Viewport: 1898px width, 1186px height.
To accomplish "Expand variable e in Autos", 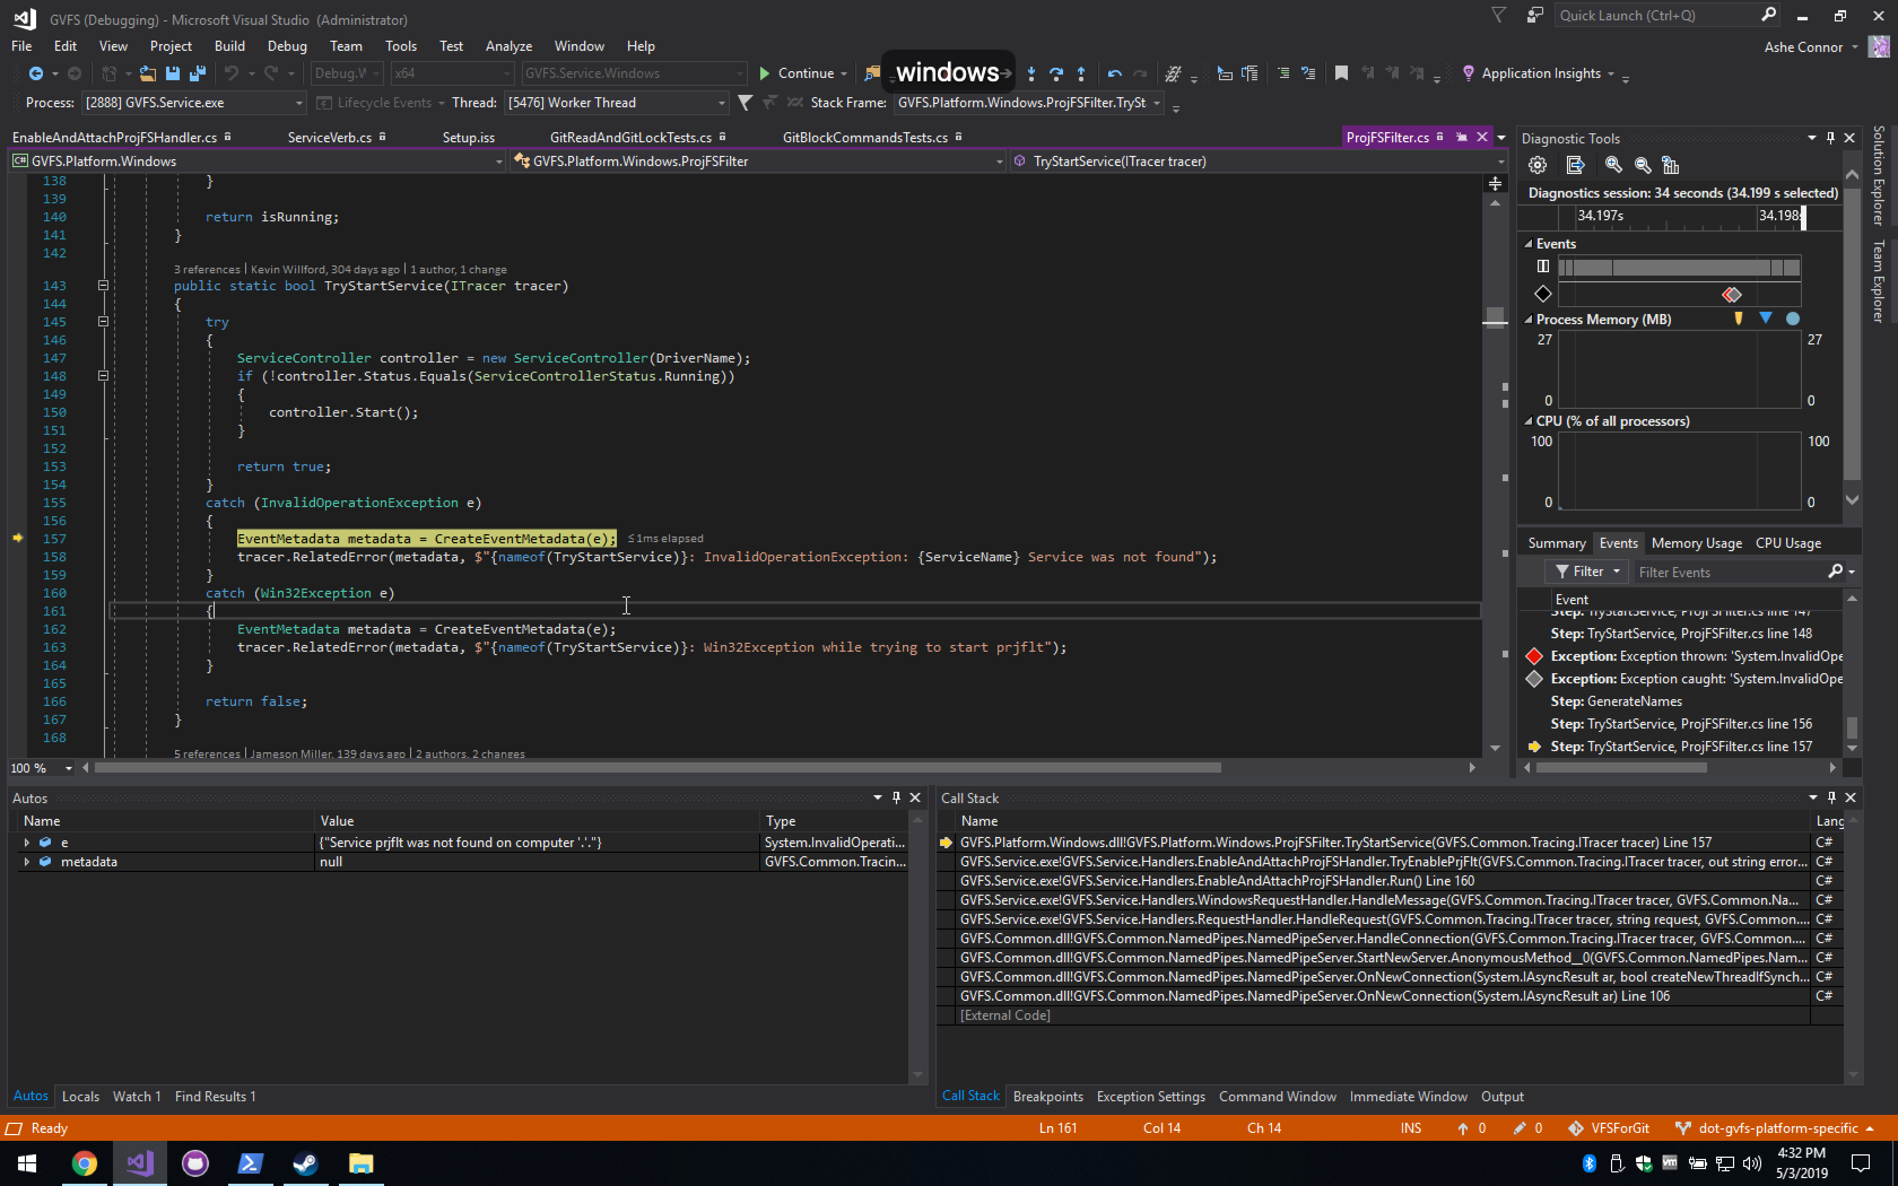I will click(27, 843).
